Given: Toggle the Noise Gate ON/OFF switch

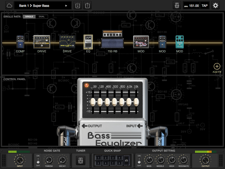Looking at the screenshot, I should point(38,160).
